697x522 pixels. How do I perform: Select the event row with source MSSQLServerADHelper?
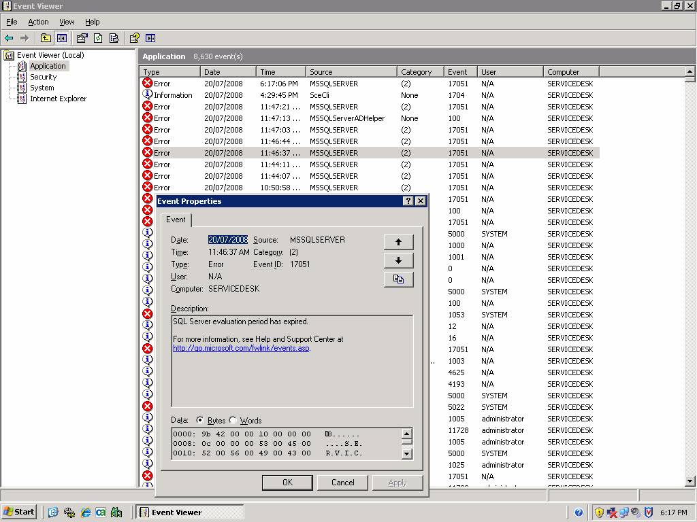pyautogui.click(x=369, y=118)
